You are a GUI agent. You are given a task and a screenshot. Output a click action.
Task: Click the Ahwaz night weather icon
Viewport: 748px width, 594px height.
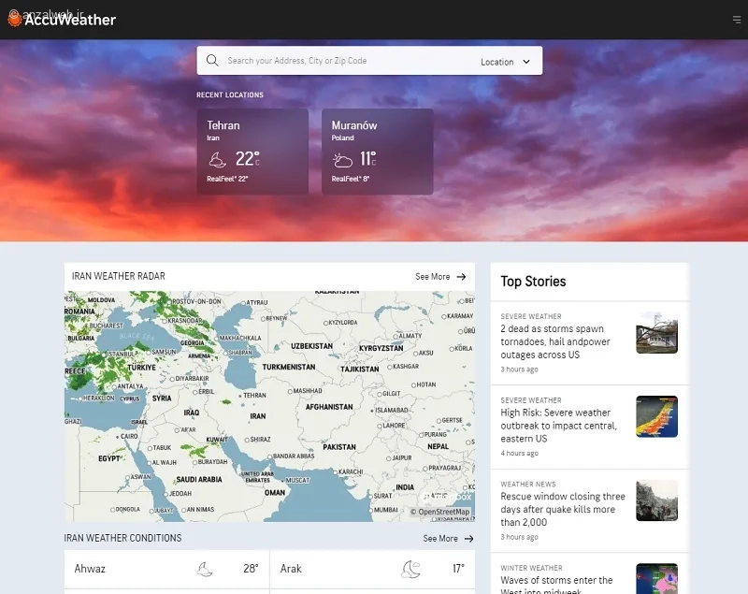click(x=205, y=569)
